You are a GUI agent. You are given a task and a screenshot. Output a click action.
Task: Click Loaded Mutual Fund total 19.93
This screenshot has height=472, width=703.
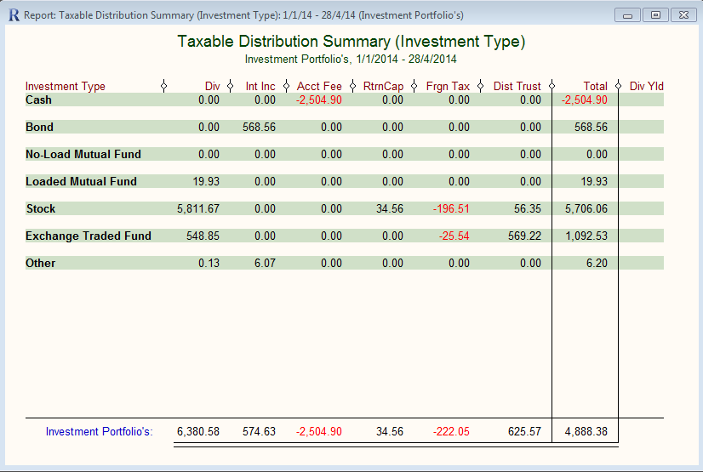(594, 182)
